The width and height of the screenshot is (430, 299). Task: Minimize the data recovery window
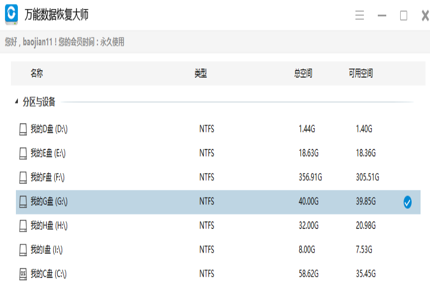(x=382, y=15)
